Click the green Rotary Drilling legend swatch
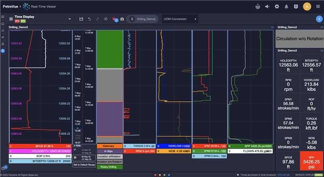324x177 pixels. (x=109, y=166)
